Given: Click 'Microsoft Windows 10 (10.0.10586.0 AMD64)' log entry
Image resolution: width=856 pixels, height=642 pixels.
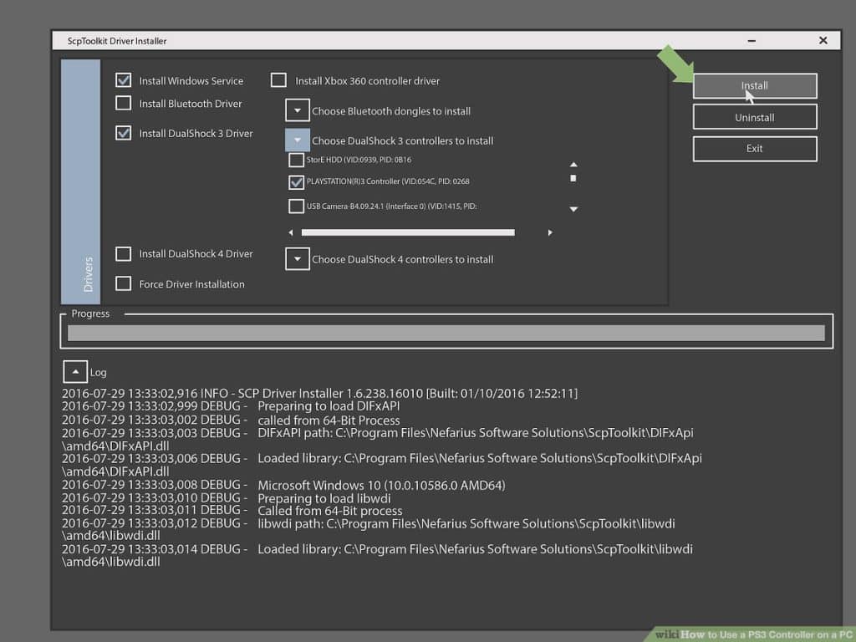Looking at the screenshot, I should pos(283,485).
